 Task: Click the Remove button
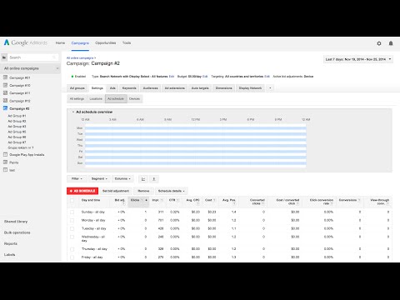143,191
